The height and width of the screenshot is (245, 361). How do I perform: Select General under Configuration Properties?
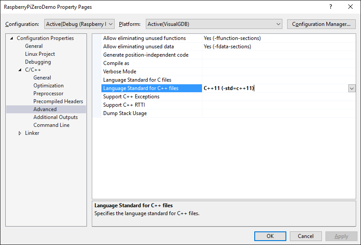tap(34, 46)
